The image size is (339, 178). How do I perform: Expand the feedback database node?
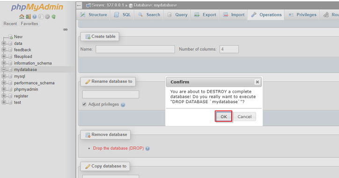(x=4, y=50)
